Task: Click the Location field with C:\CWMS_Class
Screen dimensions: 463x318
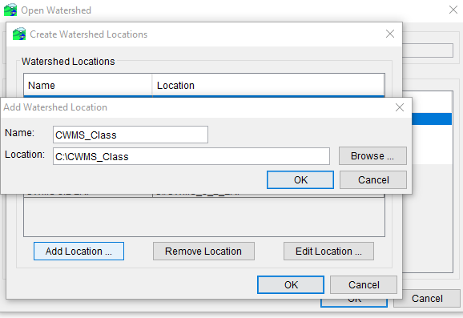Action: pos(191,156)
